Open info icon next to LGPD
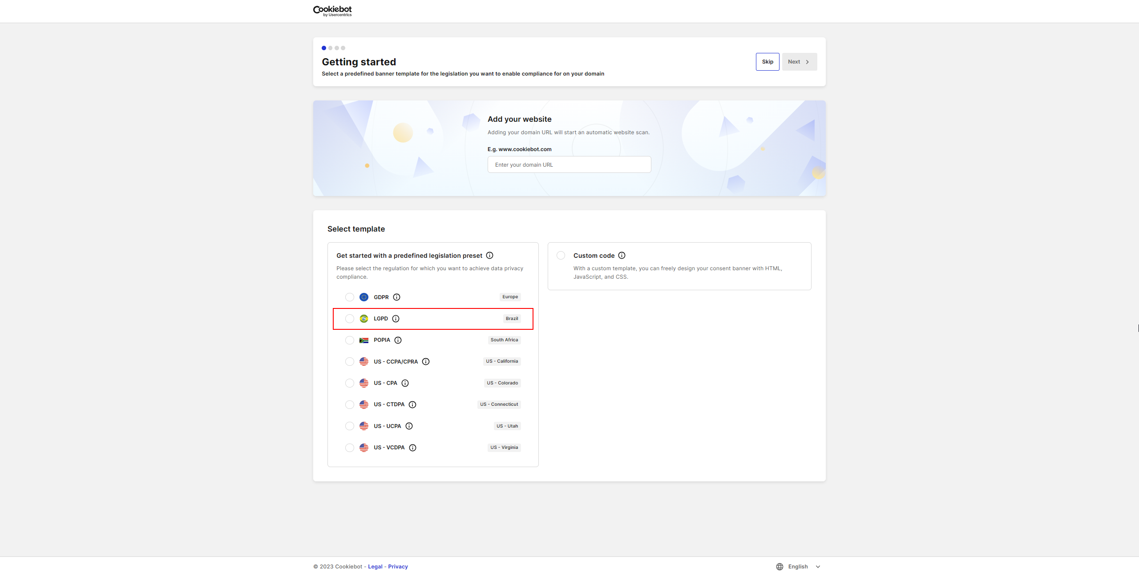 [396, 319]
